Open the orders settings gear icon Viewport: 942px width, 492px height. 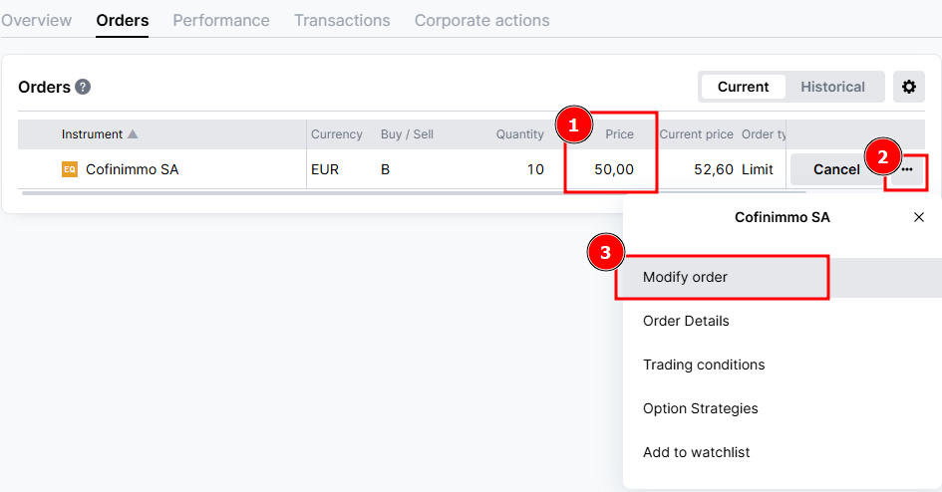point(909,87)
